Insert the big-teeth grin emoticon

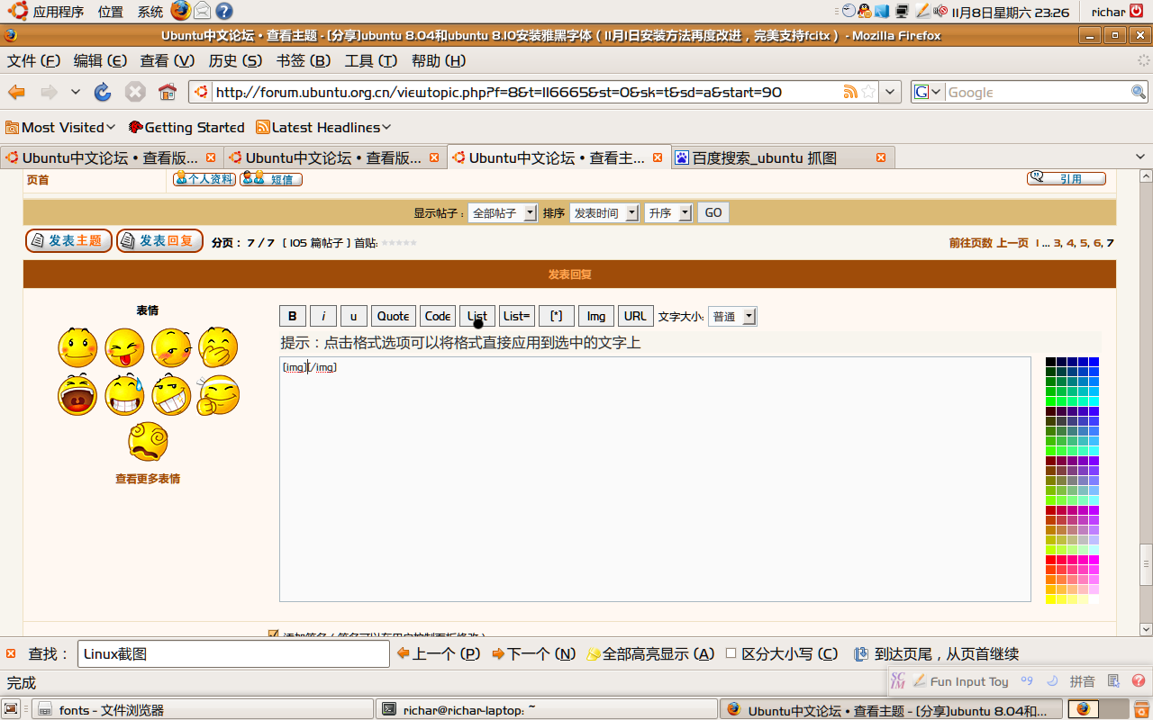click(x=171, y=395)
